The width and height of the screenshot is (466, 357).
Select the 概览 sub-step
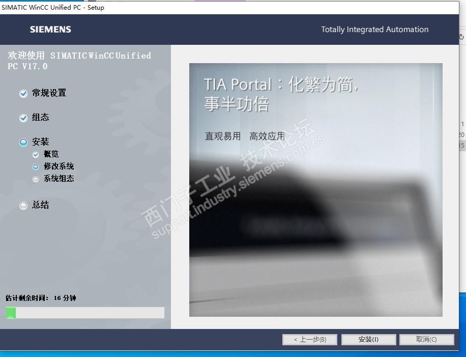51,154
